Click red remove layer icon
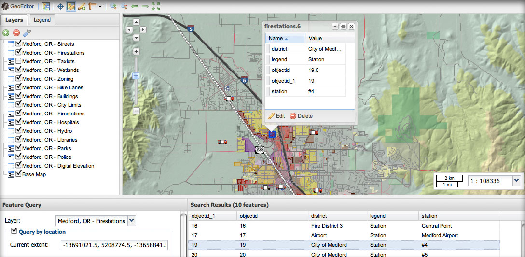 point(16,33)
